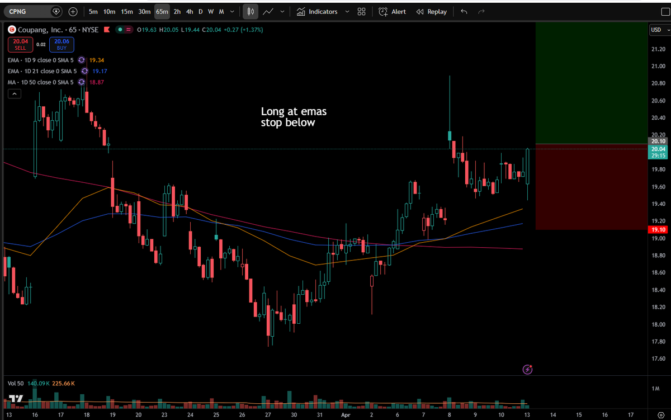Select the MA 1D 50 close legend
Image resolution: width=671 pixels, height=420 pixels.
[x=40, y=82]
